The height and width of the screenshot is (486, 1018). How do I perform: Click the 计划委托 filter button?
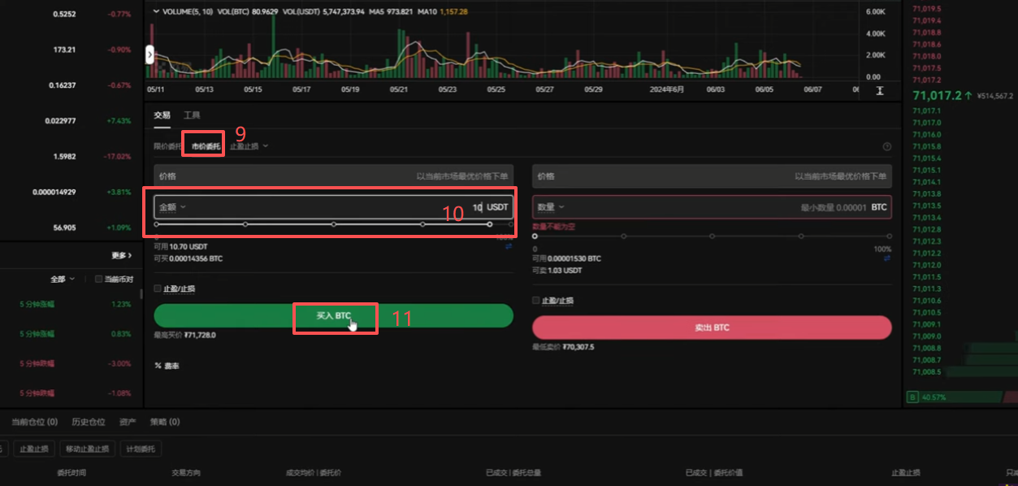point(141,449)
